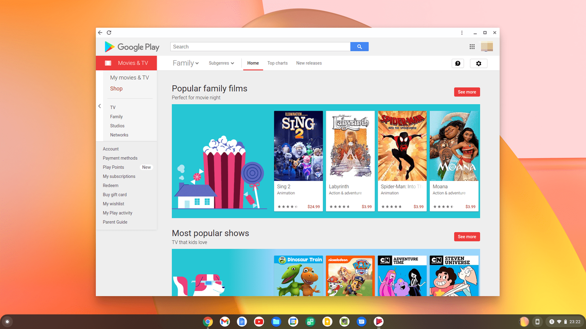Screen dimensions: 586x329
Task: Open the three-dot window menu
Action: pyautogui.click(x=462, y=32)
